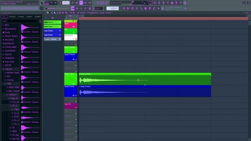This screenshot has width=251, height=141.
Task: Select Cymatics - Odyssey in picker panel
Action: pos(52,39)
